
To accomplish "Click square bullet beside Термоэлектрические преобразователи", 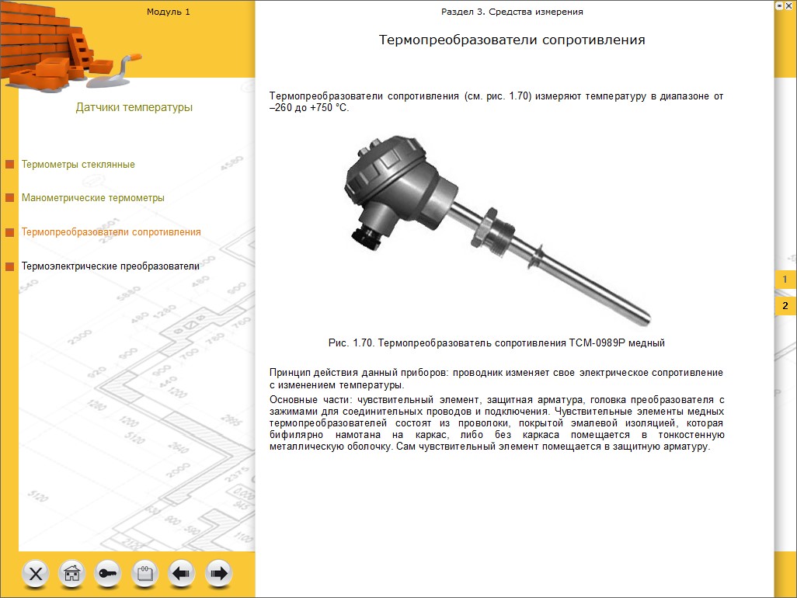I will pyautogui.click(x=10, y=266).
